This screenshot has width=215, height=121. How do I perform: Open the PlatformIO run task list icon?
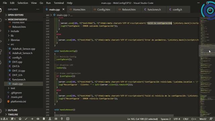coord(56,119)
